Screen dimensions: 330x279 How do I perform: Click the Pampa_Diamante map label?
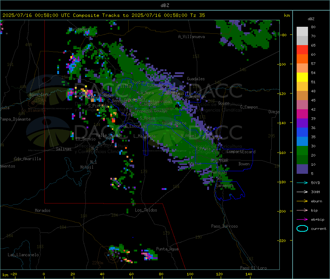15,119
